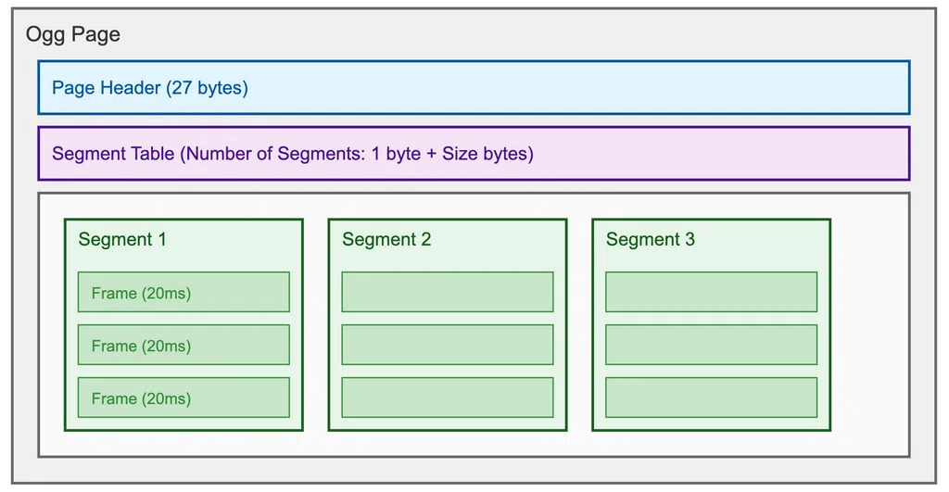The height and width of the screenshot is (492, 949).
Task: Select the first unlabeled frame in Segment 2
Action: (448, 293)
